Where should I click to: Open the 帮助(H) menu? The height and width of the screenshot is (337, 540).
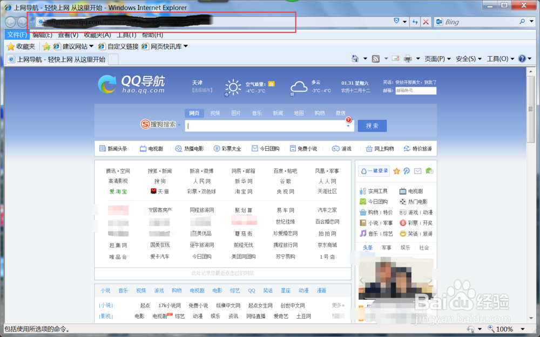(x=152, y=35)
